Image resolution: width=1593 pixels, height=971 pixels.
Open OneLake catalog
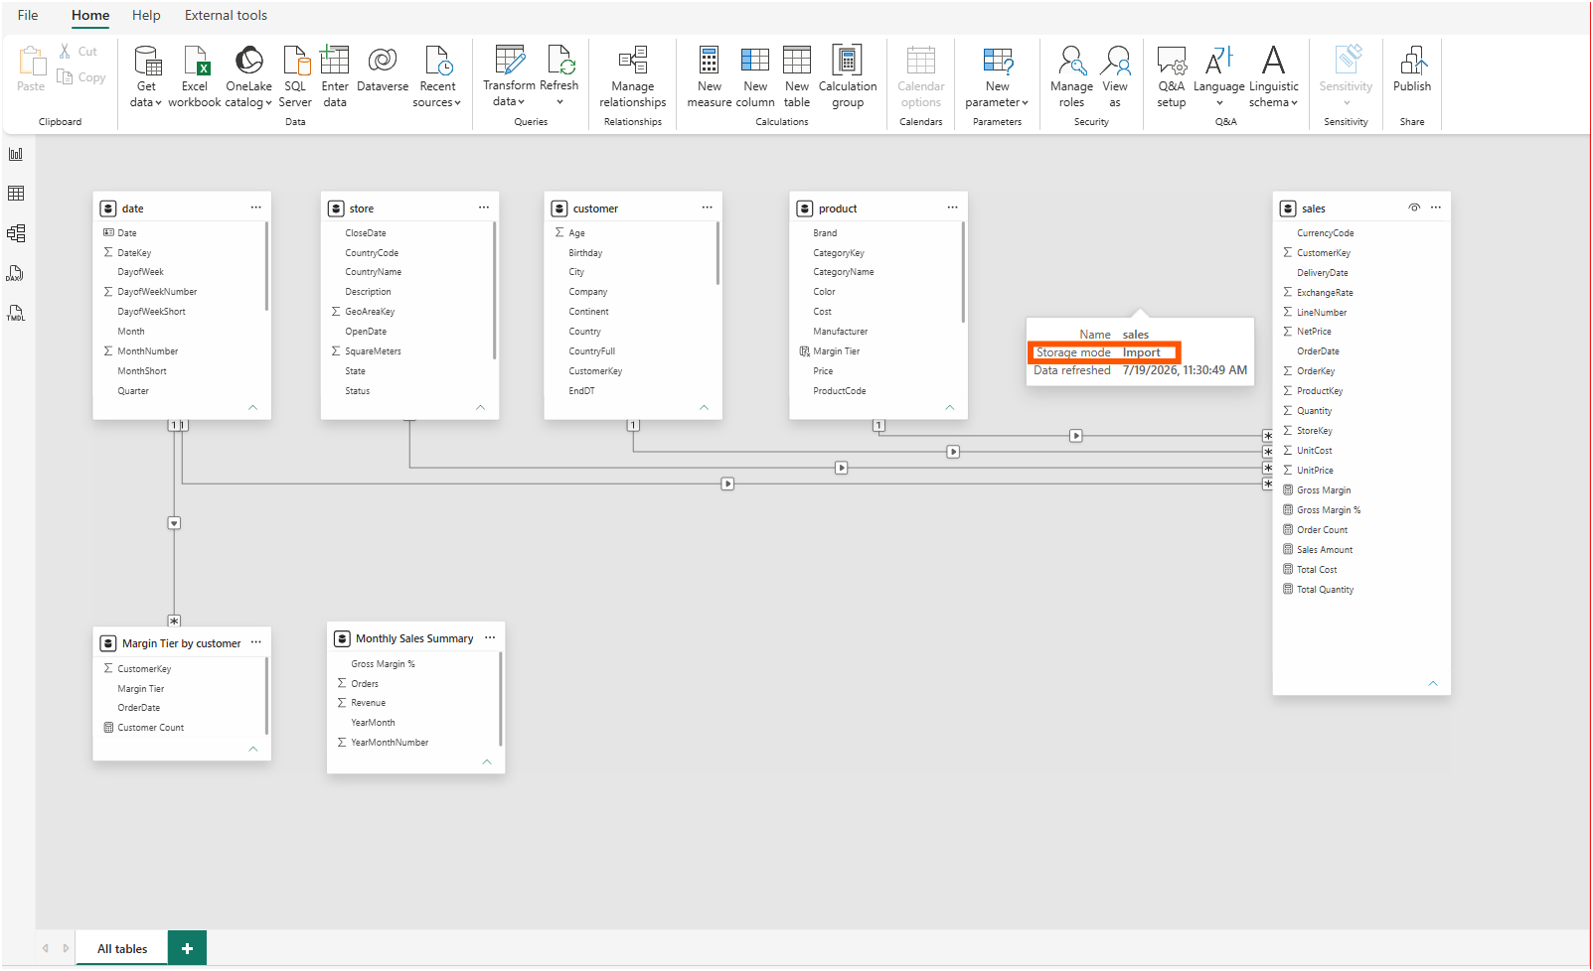(x=248, y=76)
